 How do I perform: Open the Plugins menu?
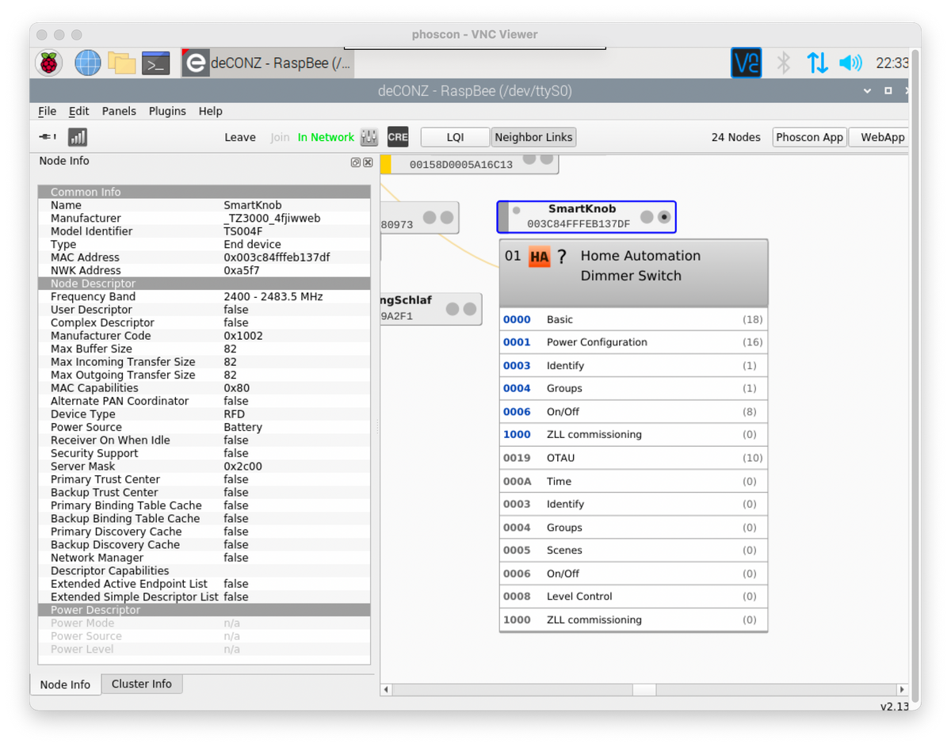(167, 111)
